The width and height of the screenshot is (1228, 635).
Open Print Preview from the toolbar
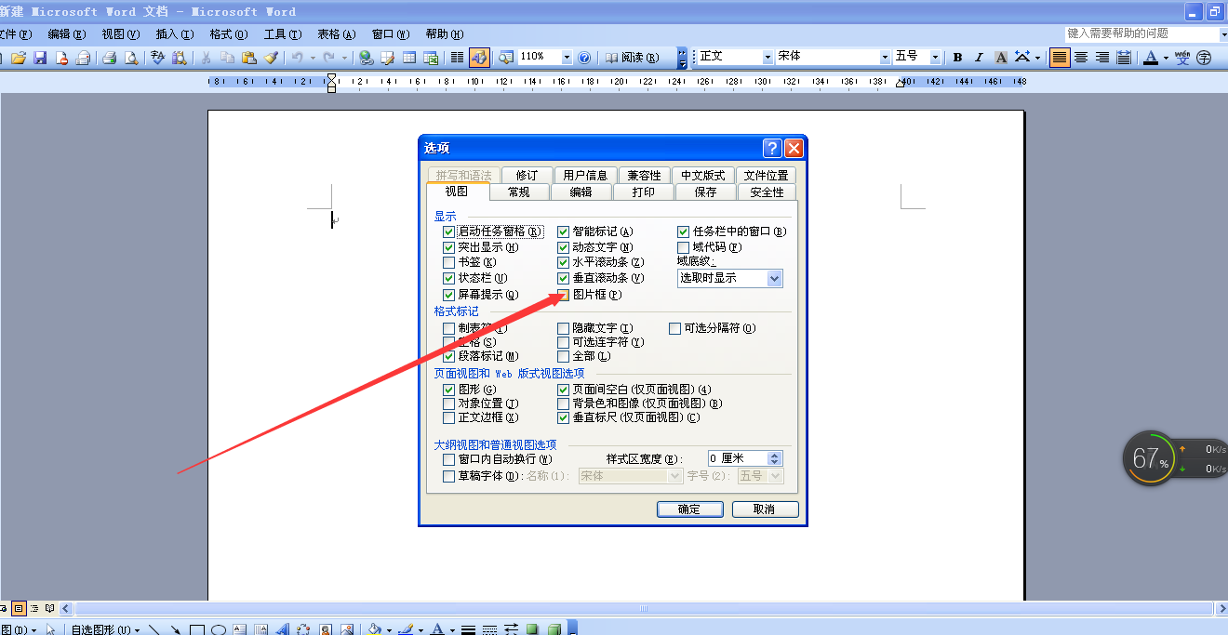pos(131,58)
